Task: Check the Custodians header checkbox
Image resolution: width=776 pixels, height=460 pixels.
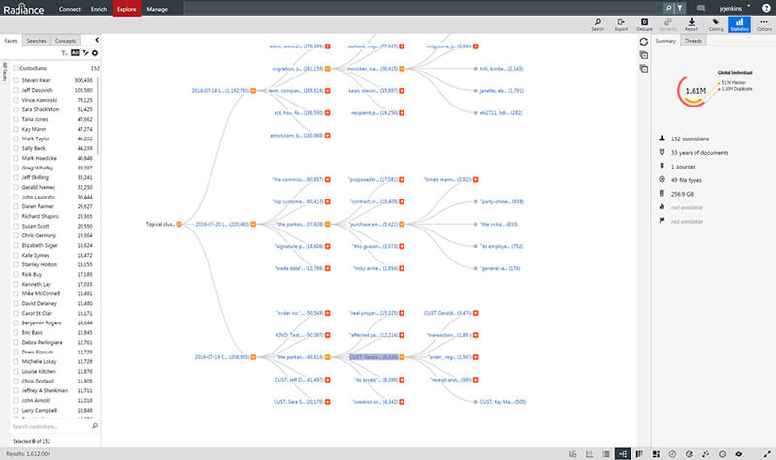Action: pyautogui.click(x=16, y=68)
